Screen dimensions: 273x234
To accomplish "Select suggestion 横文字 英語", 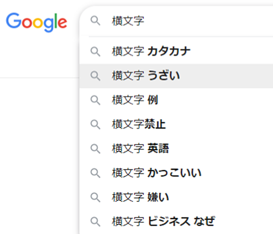I will 176,149.
